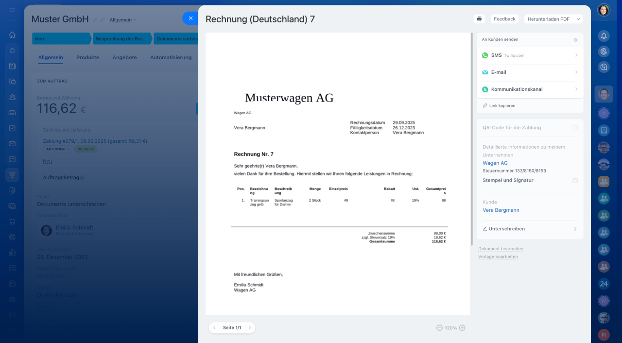Zoom out with the minus icon
The image size is (622, 343).
tap(439, 328)
